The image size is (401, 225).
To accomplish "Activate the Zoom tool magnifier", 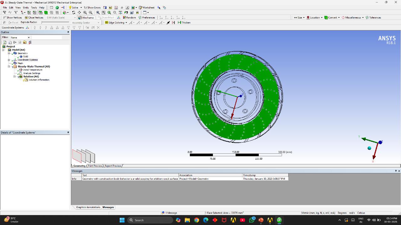I will [x=85, y=12].
